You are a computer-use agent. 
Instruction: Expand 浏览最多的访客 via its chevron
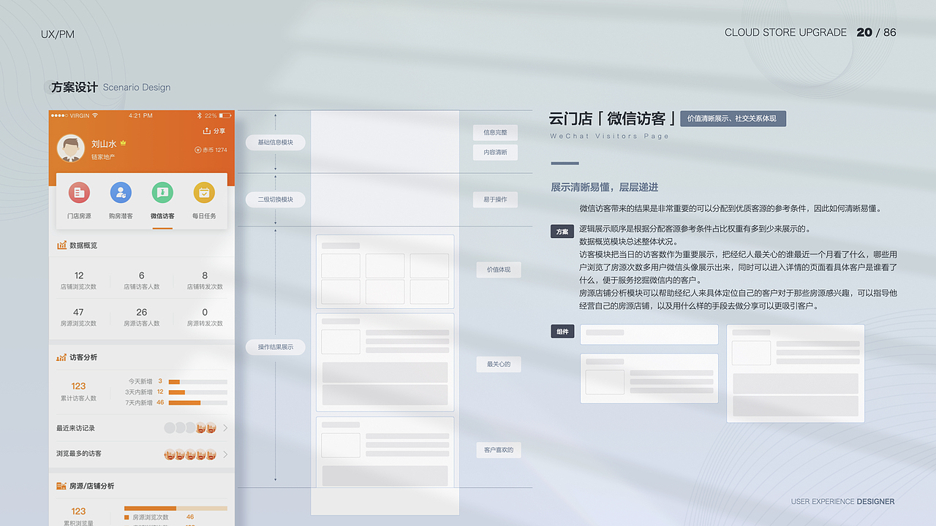225,454
